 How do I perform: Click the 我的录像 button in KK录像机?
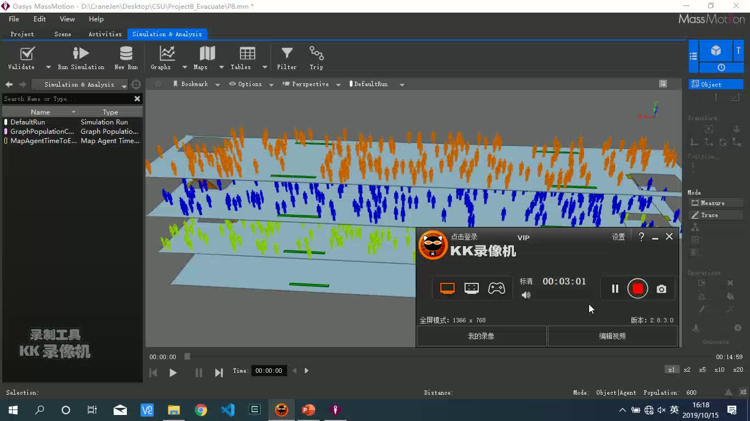click(480, 335)
